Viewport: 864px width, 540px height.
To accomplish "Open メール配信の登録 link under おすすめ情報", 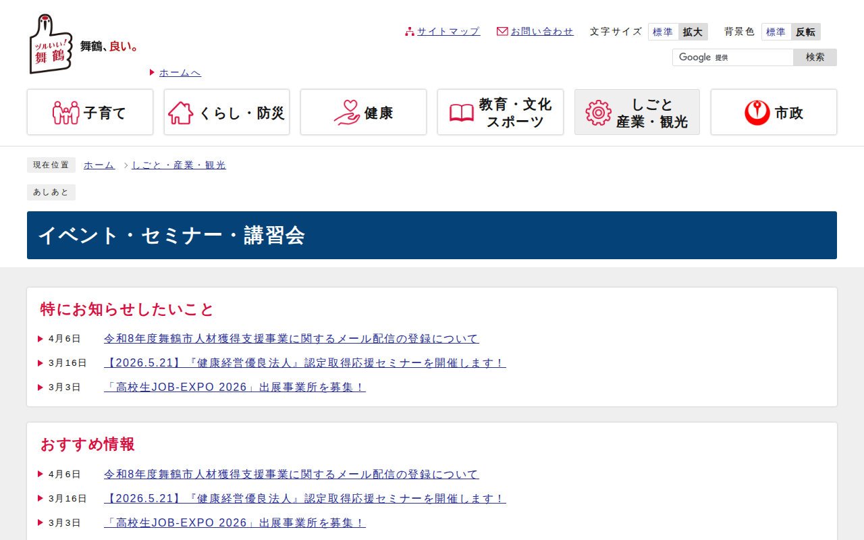I will coord(292,475).
